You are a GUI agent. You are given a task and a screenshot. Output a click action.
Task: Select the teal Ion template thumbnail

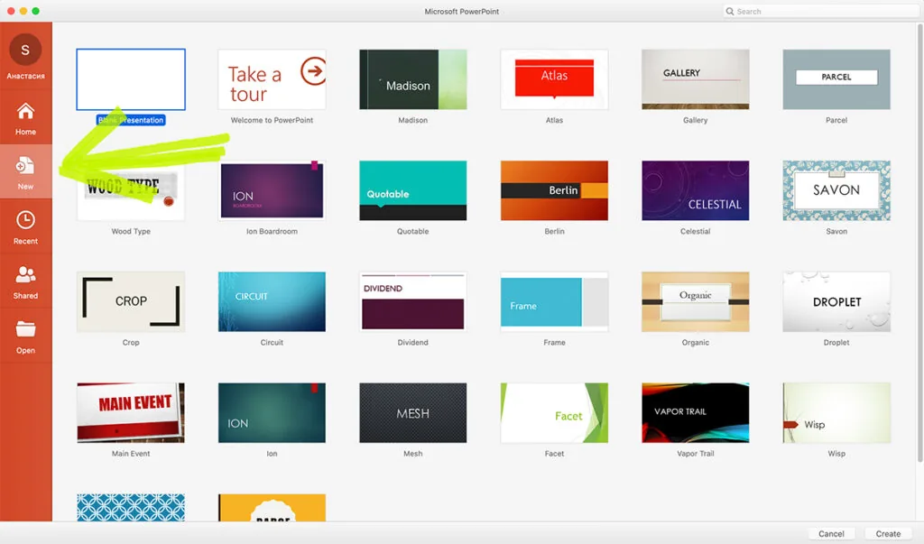pos(272,412)
